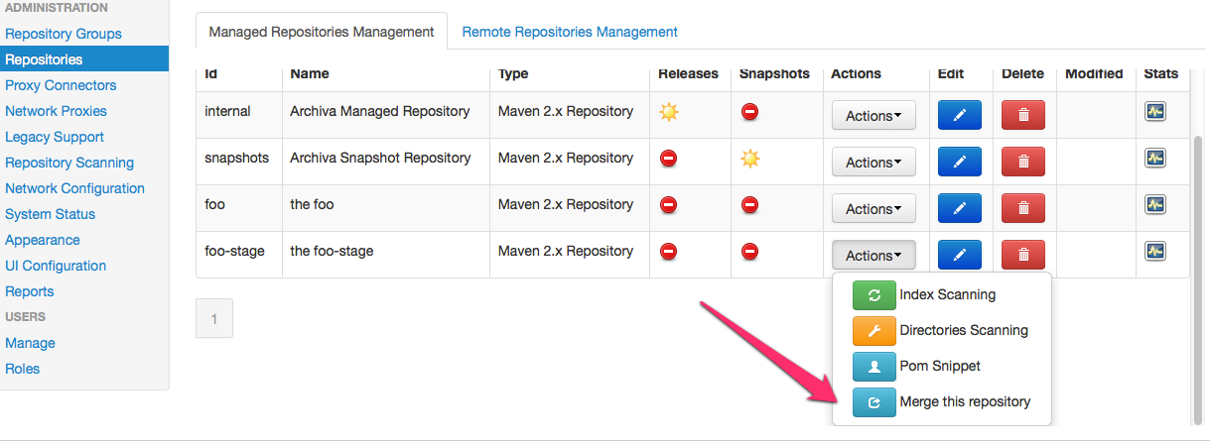The image size is (1210, 447).
Task: Open Repository Scanning in the sidebar
Action: click(69, 163)
